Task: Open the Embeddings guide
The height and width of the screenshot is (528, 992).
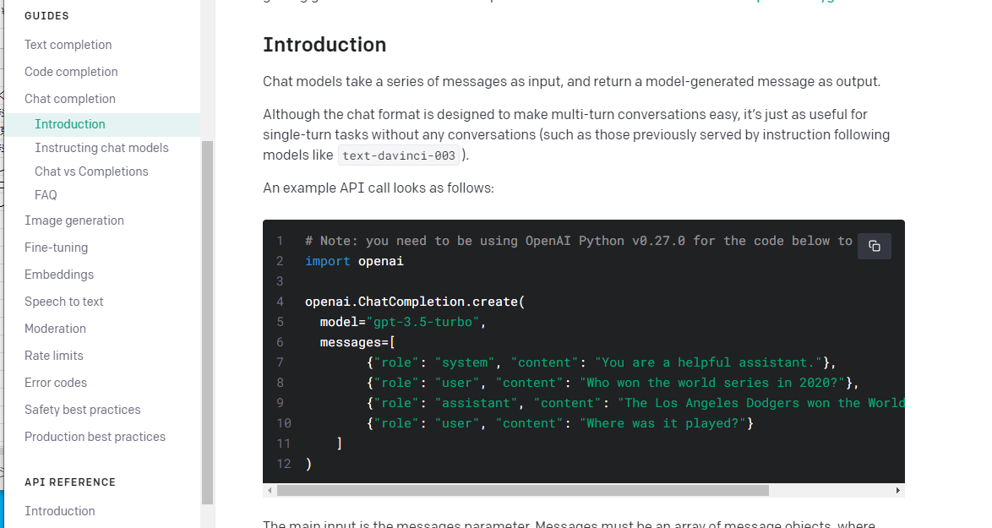Action: click(x=59, y=275)
